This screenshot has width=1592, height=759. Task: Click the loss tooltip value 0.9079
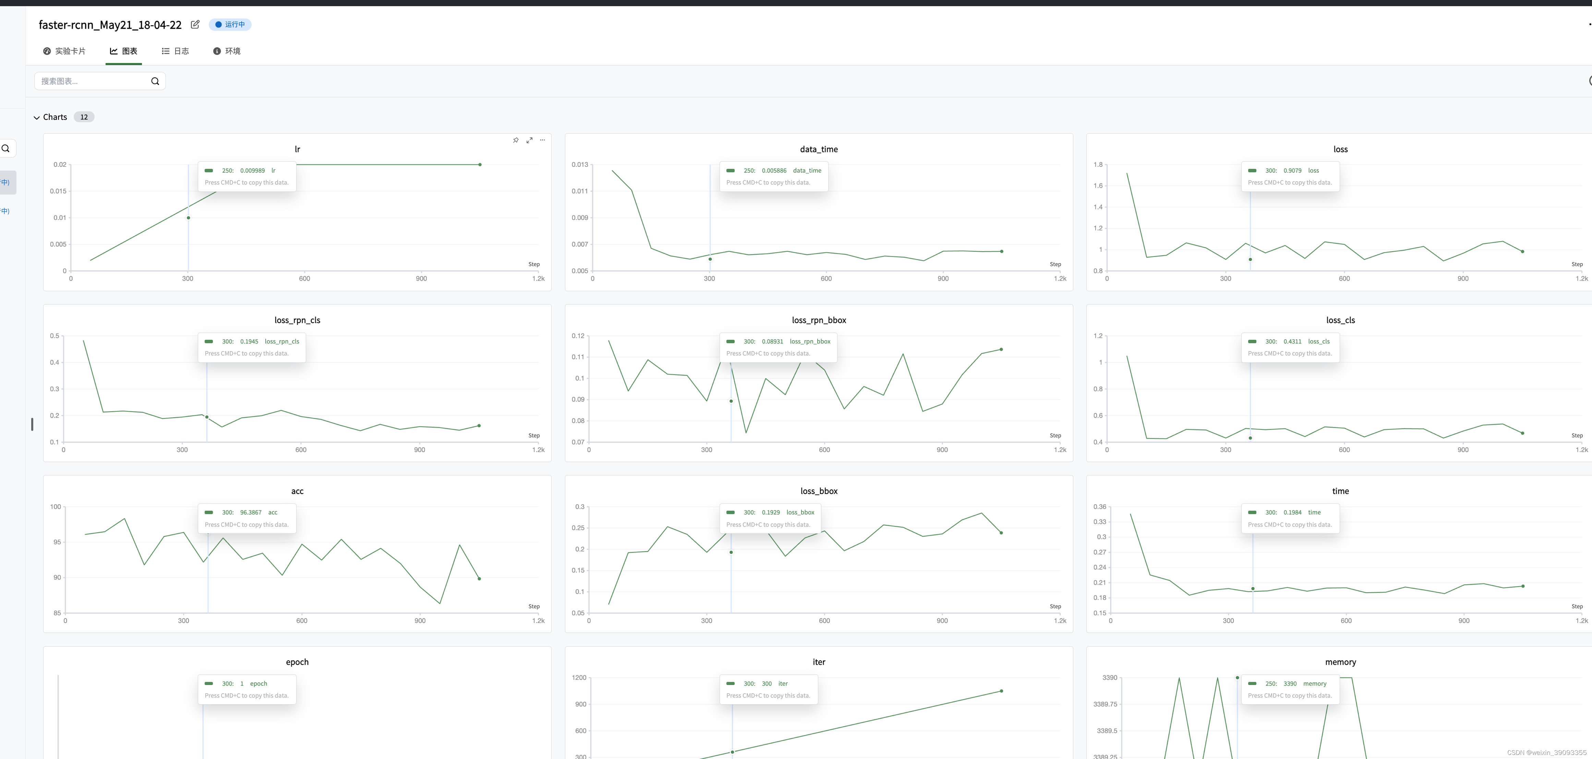point(1292,171)
